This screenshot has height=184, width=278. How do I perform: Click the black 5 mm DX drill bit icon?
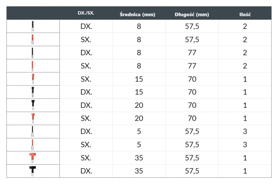32,131
